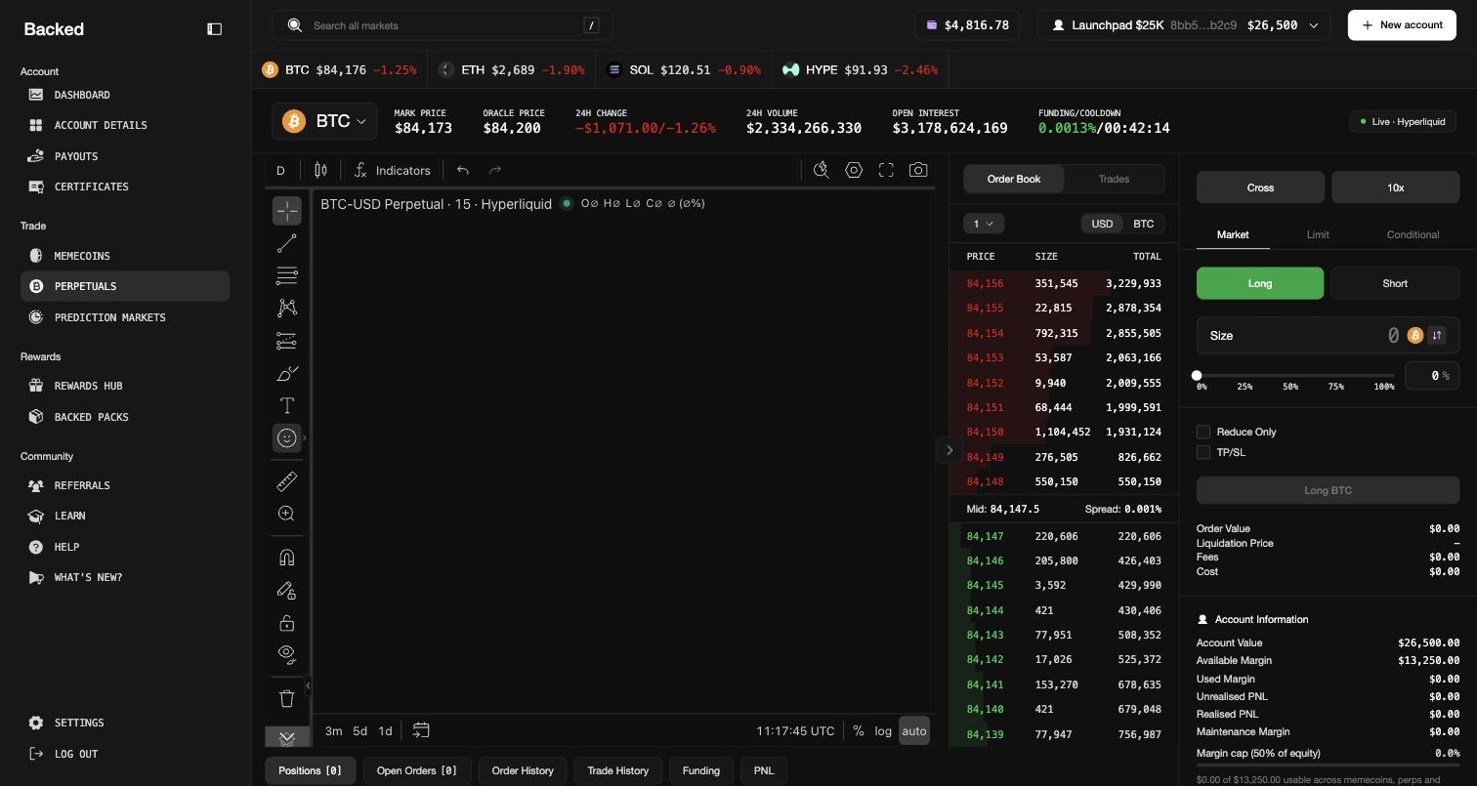Open chart settings hexagon icon
The width and height of the screenshot is (1477, 786).
pos(854,170)
